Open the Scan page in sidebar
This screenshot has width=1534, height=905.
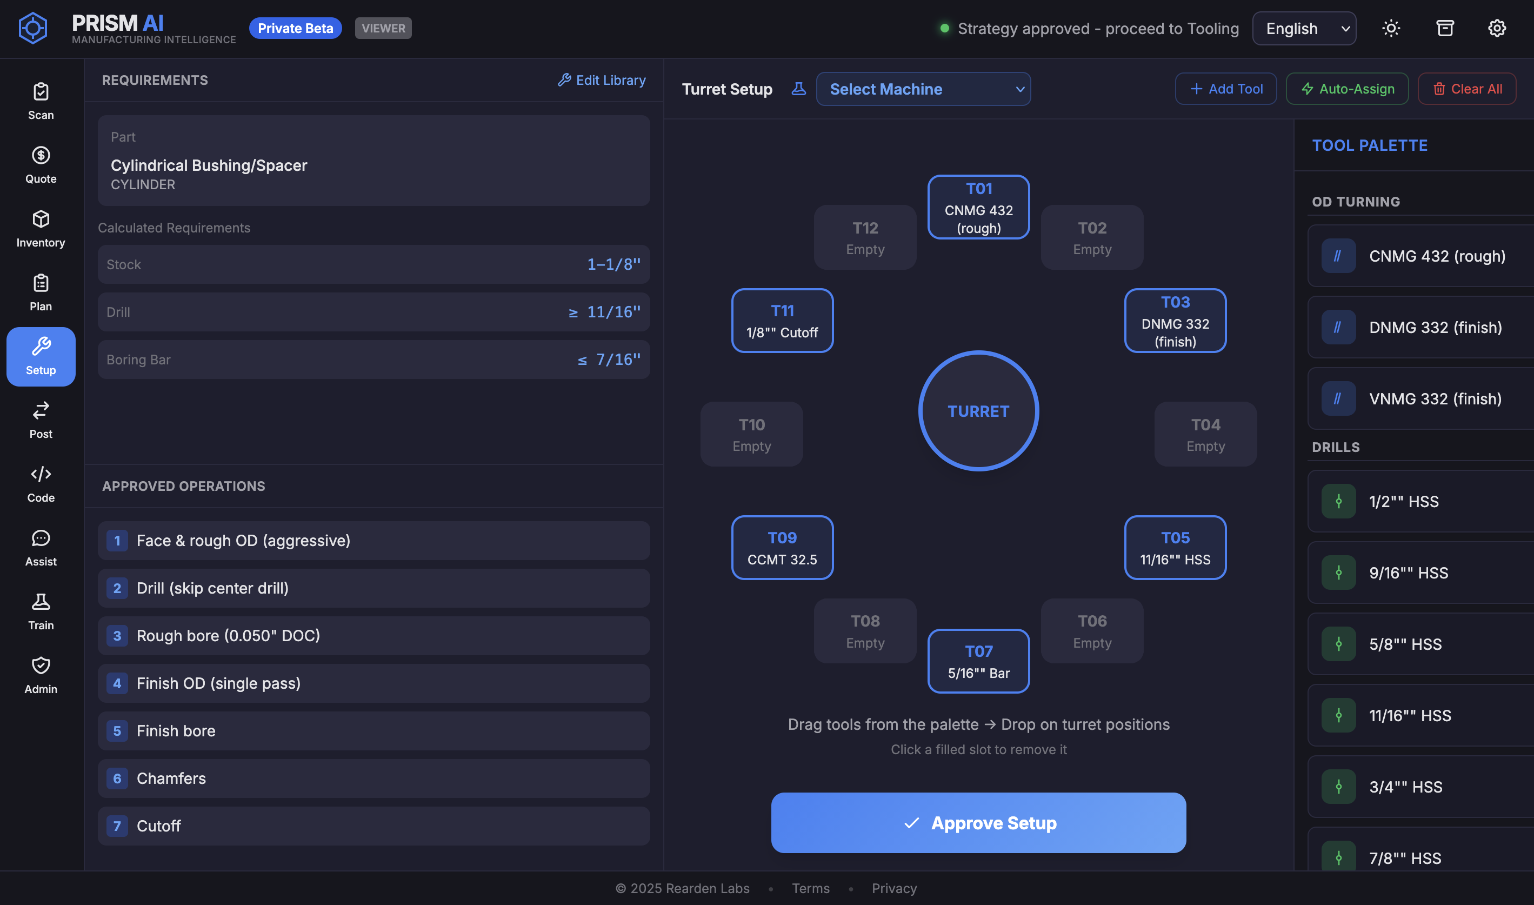click(41, 101)
